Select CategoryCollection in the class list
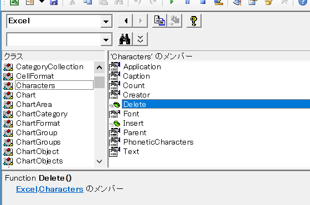310x205 pixels. tap(50, 67)
